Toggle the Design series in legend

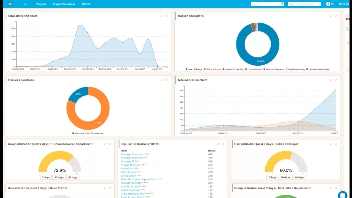198,69
